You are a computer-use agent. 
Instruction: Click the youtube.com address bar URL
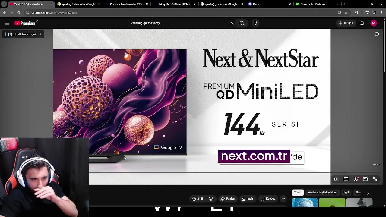point(54,13)
